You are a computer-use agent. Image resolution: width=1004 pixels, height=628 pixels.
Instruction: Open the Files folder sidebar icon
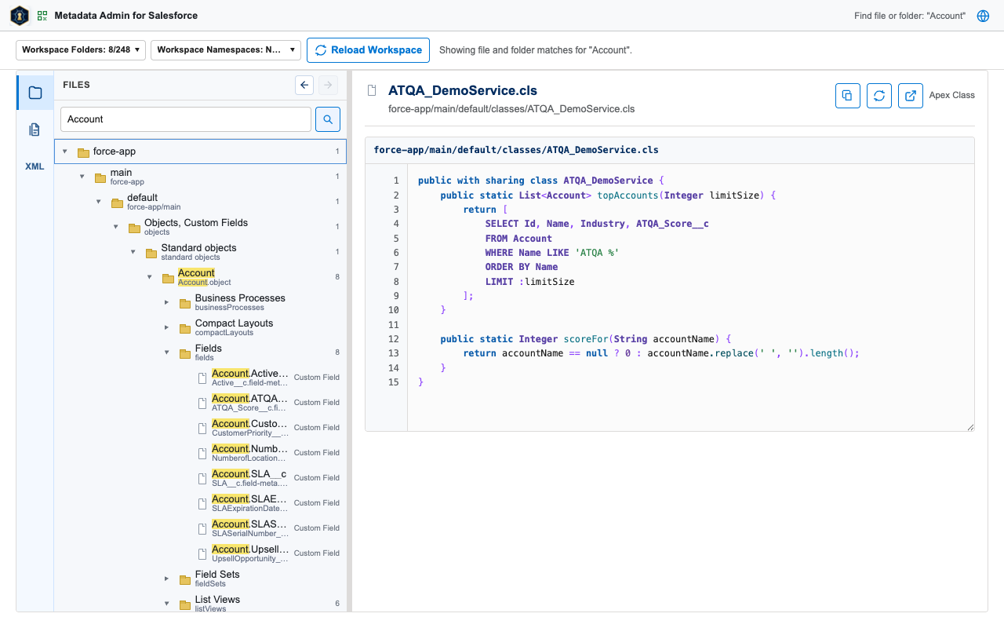click(x=35, y=93)
